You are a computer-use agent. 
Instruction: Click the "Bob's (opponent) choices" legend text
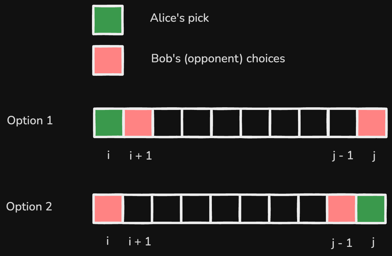point(218,58)
